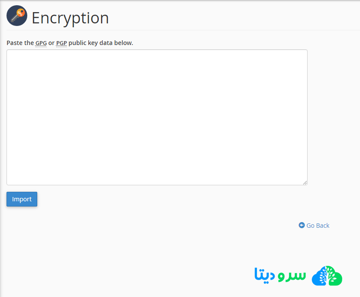This screenshot has width=360, height=297.
Task: Select the green Persian Sarv Data wordmark
Action: click(290, 276)
